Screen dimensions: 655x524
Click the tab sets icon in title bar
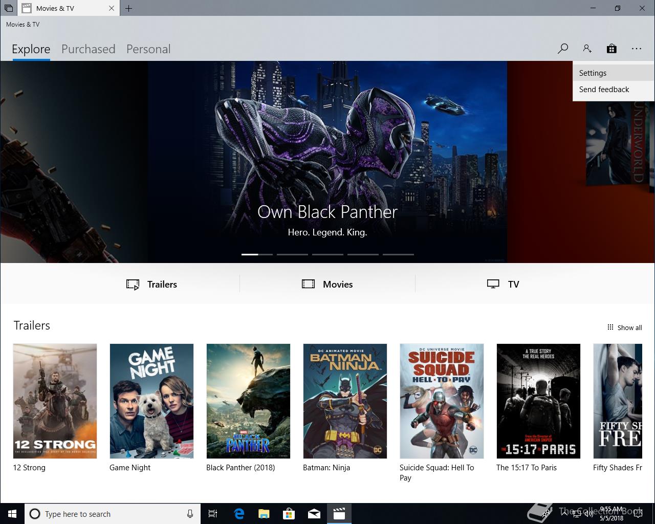click(x=9, y=8)
